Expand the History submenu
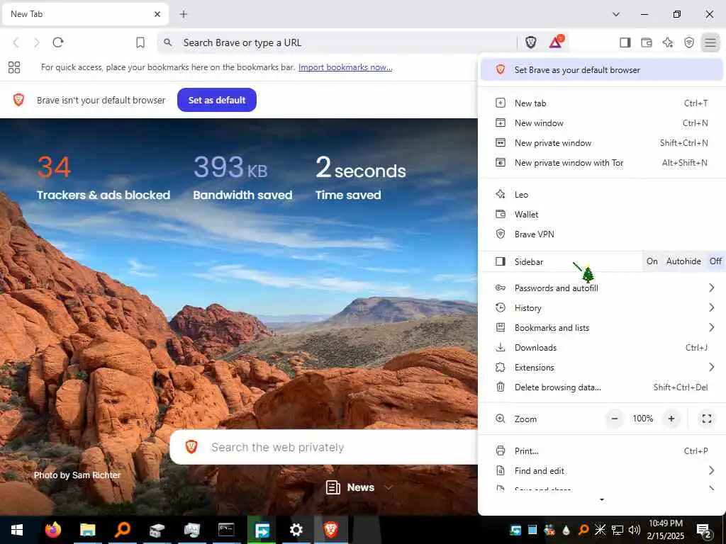 (x=602, y=307)
